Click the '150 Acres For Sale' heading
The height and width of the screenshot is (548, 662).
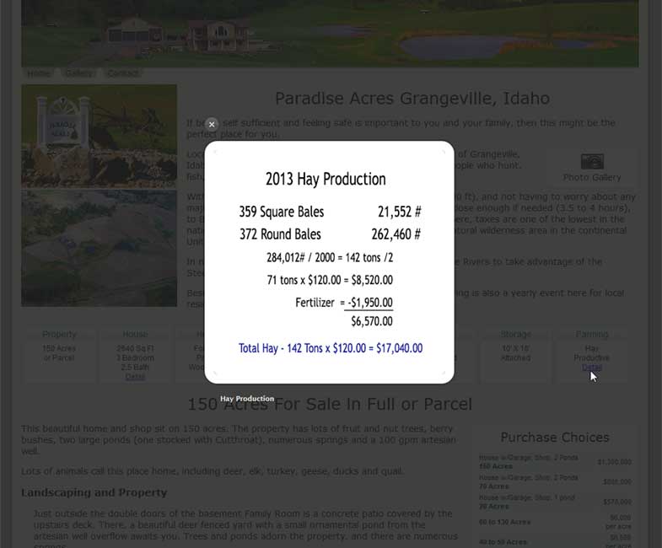point(330,404)
